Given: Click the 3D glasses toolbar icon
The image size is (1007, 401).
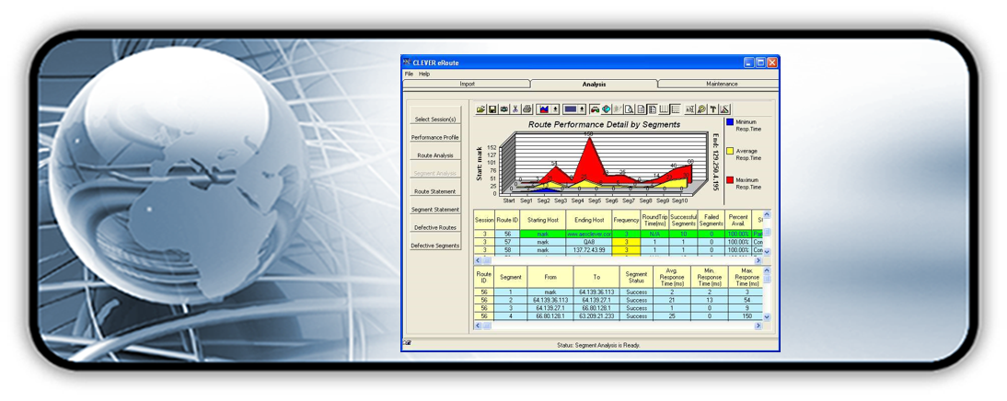Looking at the screenshot, I should point(595,109).
